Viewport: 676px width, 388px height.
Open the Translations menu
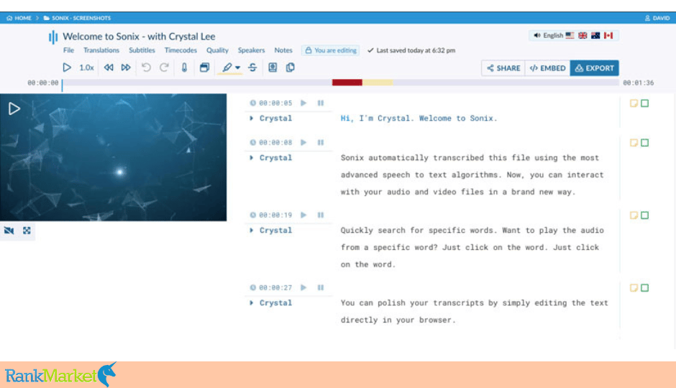click(101, 50)
